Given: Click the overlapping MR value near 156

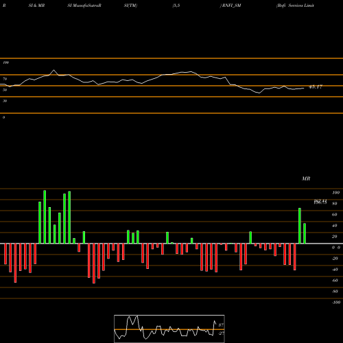Looking at the screenshot, I should click(x=320, y=202).
